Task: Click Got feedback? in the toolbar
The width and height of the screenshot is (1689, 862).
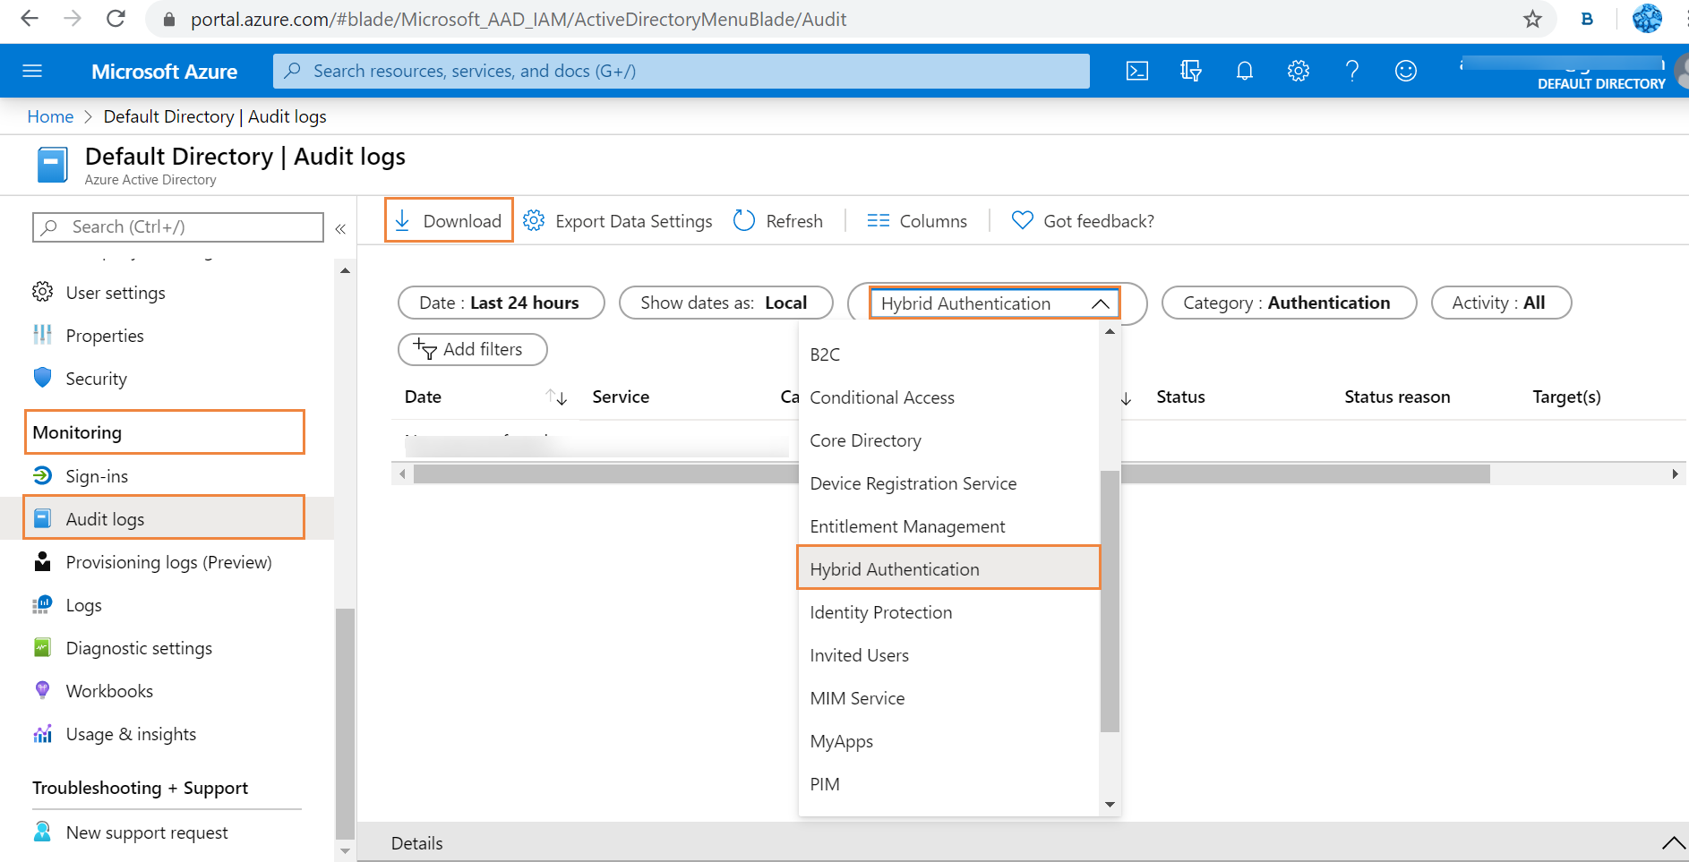Action: tap(1083, 220)
